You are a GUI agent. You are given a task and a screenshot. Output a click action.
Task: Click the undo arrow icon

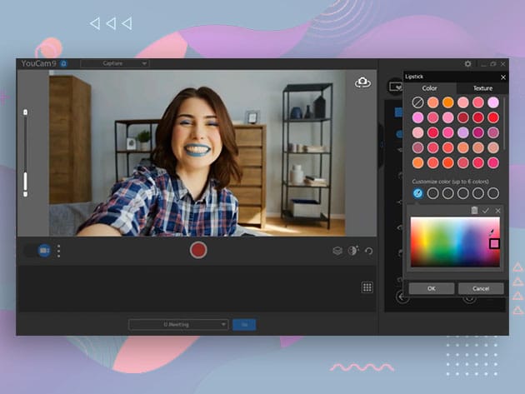[369, 251]
